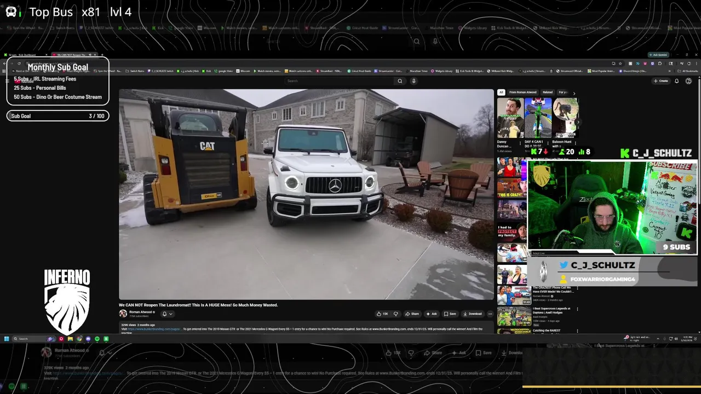Image resolution: width=701 pixels, height=394 pixels.
Task: Click Roman Atwood's channel avatar
Action: pyautogui.click(x=123, y=314)
